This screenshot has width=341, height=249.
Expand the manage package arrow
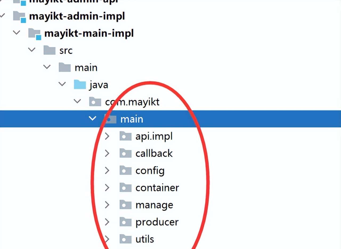pos(107,205)
